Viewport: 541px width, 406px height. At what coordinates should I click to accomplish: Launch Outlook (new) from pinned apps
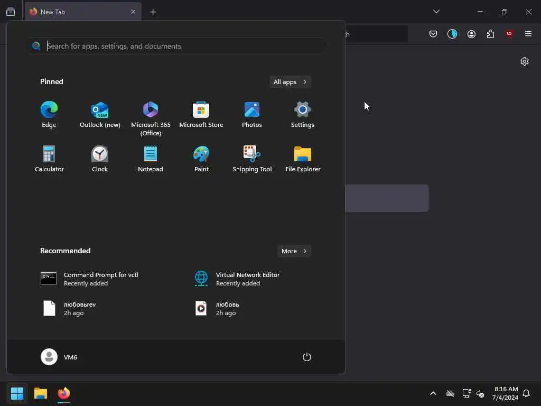tap(100, 115)
